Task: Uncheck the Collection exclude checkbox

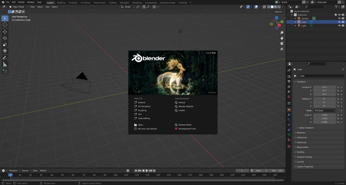Action: click(x=336, y=15)
